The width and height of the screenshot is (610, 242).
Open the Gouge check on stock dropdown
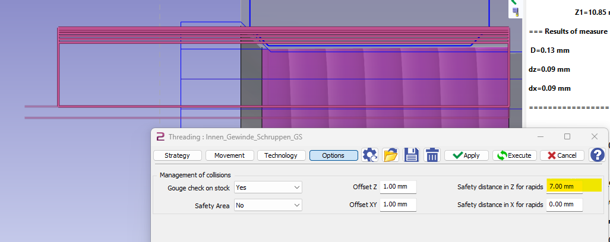(x=268, y=187)
